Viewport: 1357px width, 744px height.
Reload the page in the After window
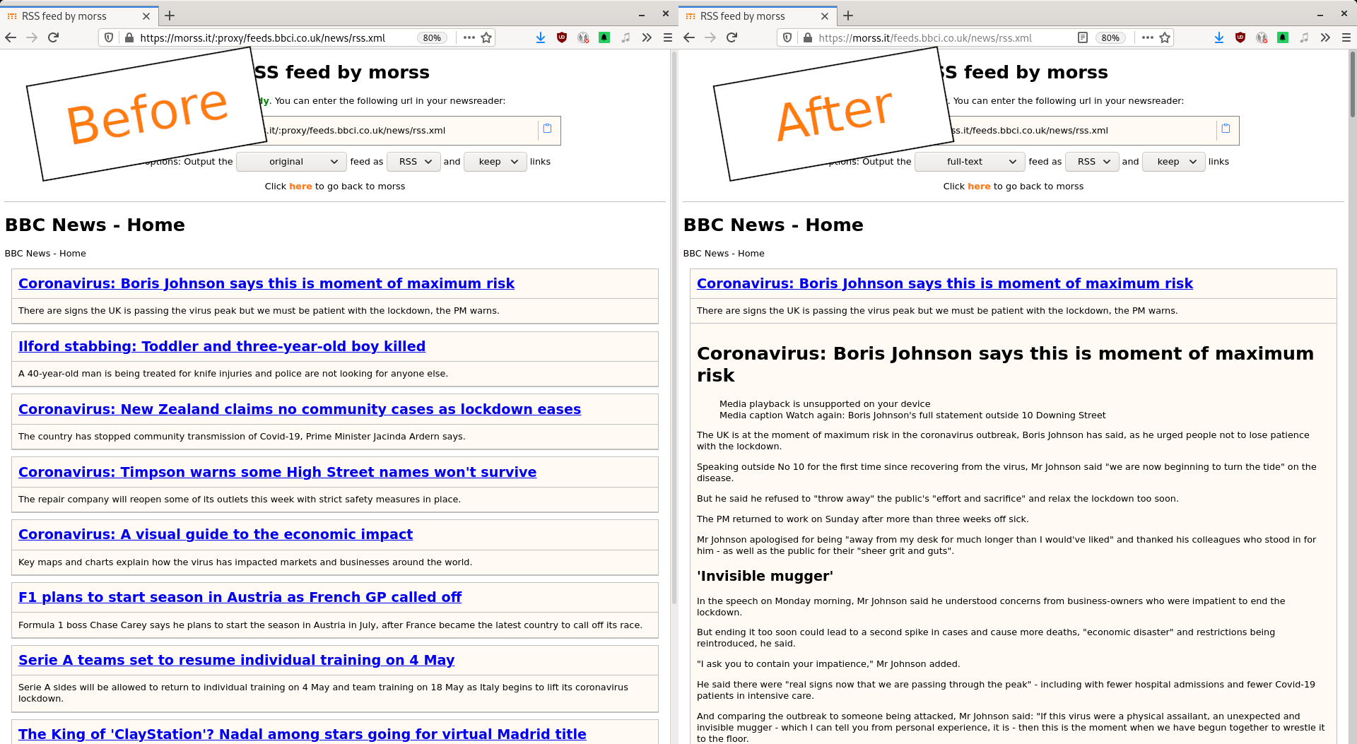click(x=732, y=37)
